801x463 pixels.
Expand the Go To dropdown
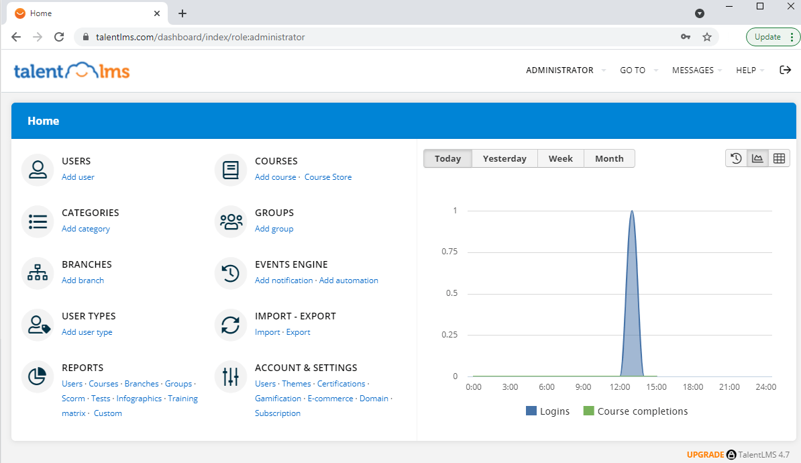click(x=639, y=70)
